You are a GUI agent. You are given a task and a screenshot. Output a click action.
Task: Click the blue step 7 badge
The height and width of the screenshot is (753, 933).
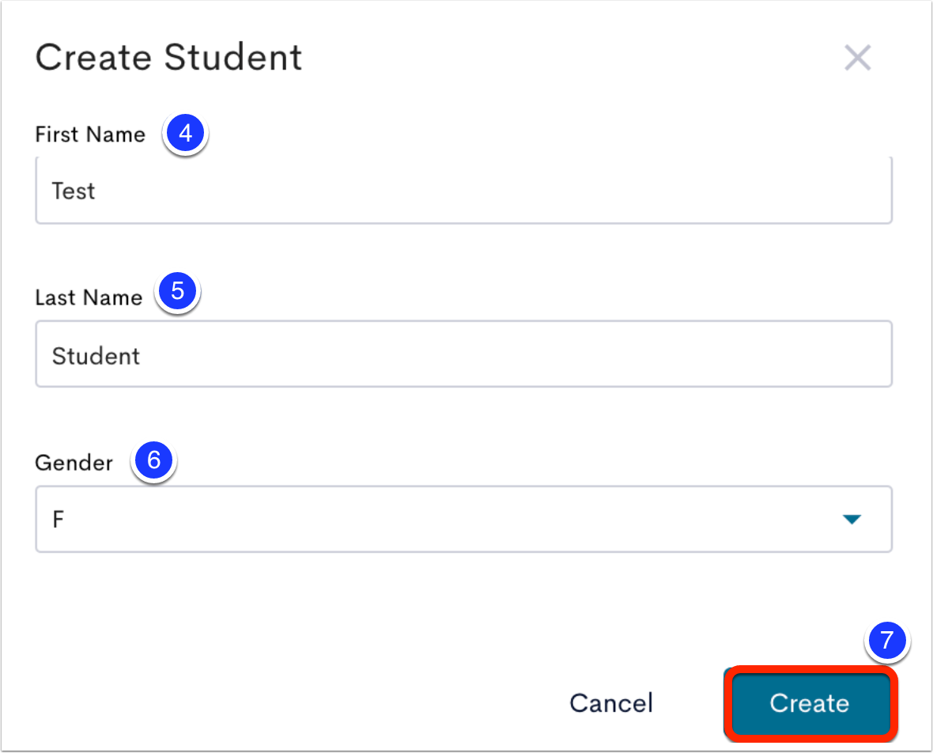point(886,641)
